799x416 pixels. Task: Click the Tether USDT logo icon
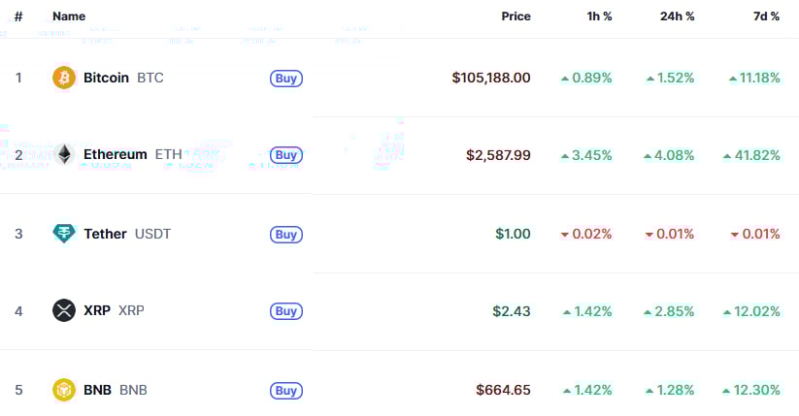[x=64, y=234]
